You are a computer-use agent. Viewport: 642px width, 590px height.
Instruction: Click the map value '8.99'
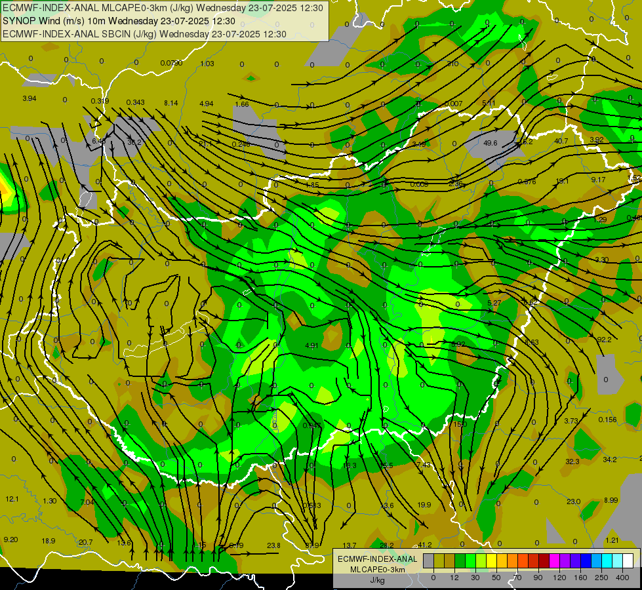click(x=611, y=500)
